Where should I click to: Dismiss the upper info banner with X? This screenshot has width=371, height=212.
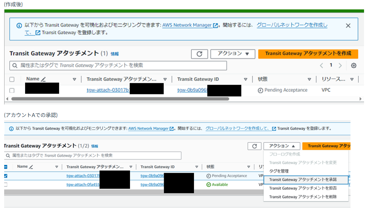(348, 26)
